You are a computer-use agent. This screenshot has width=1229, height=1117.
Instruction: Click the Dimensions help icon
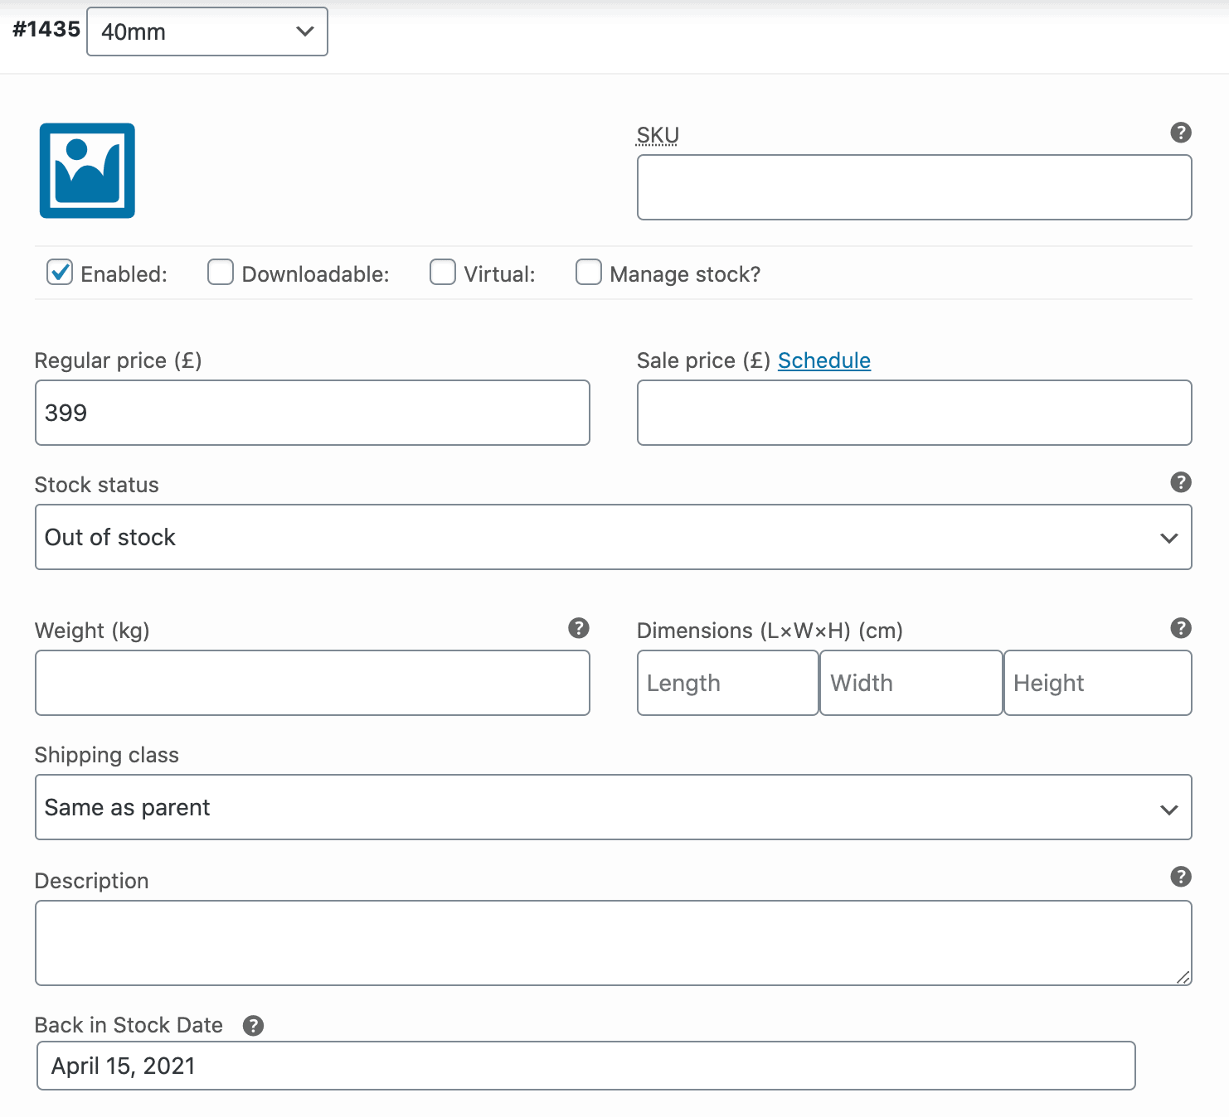pos(1181,628)
